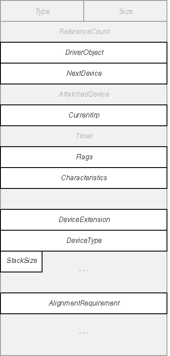Image resolution: width=170 pixels, height=356 pixels.
Task: Select the DriverObject field box
Action: click(84, 53)
